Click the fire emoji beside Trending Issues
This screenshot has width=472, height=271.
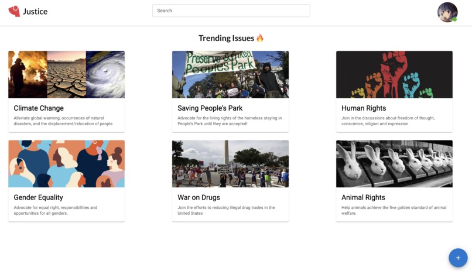(260, 38)
